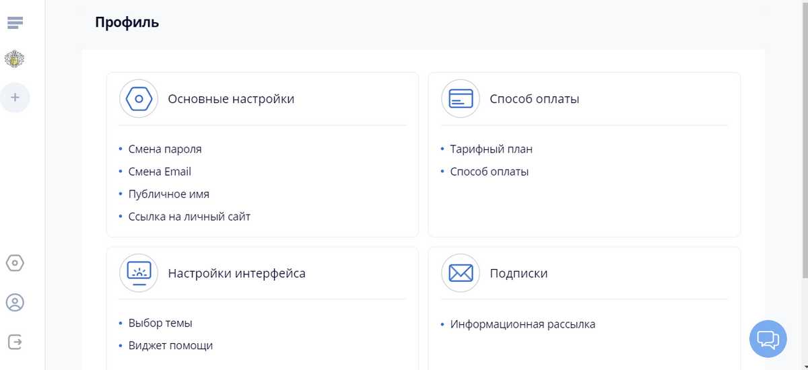Click the plus add button in sidebar
Screen dimensions: 808x370
click(x=15, y=98)
